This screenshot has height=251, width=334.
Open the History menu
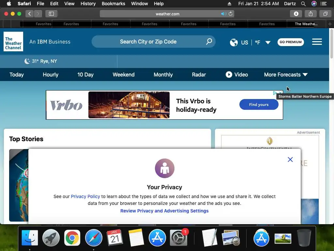[x=88, y=4]
